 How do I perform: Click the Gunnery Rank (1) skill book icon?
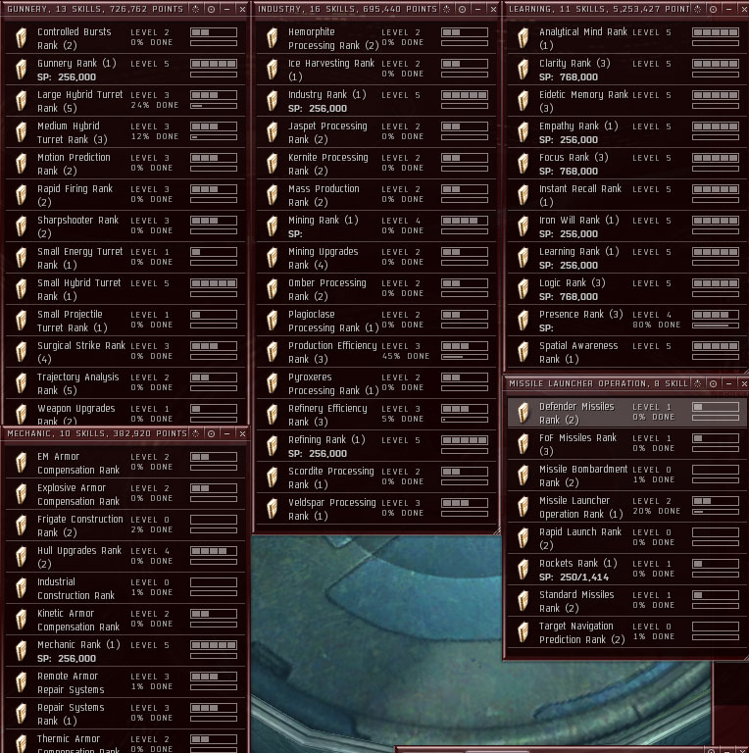[x=22, y=70]
